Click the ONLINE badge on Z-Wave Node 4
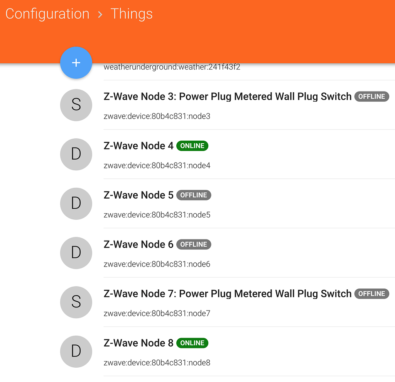 [x=192, y=146]
